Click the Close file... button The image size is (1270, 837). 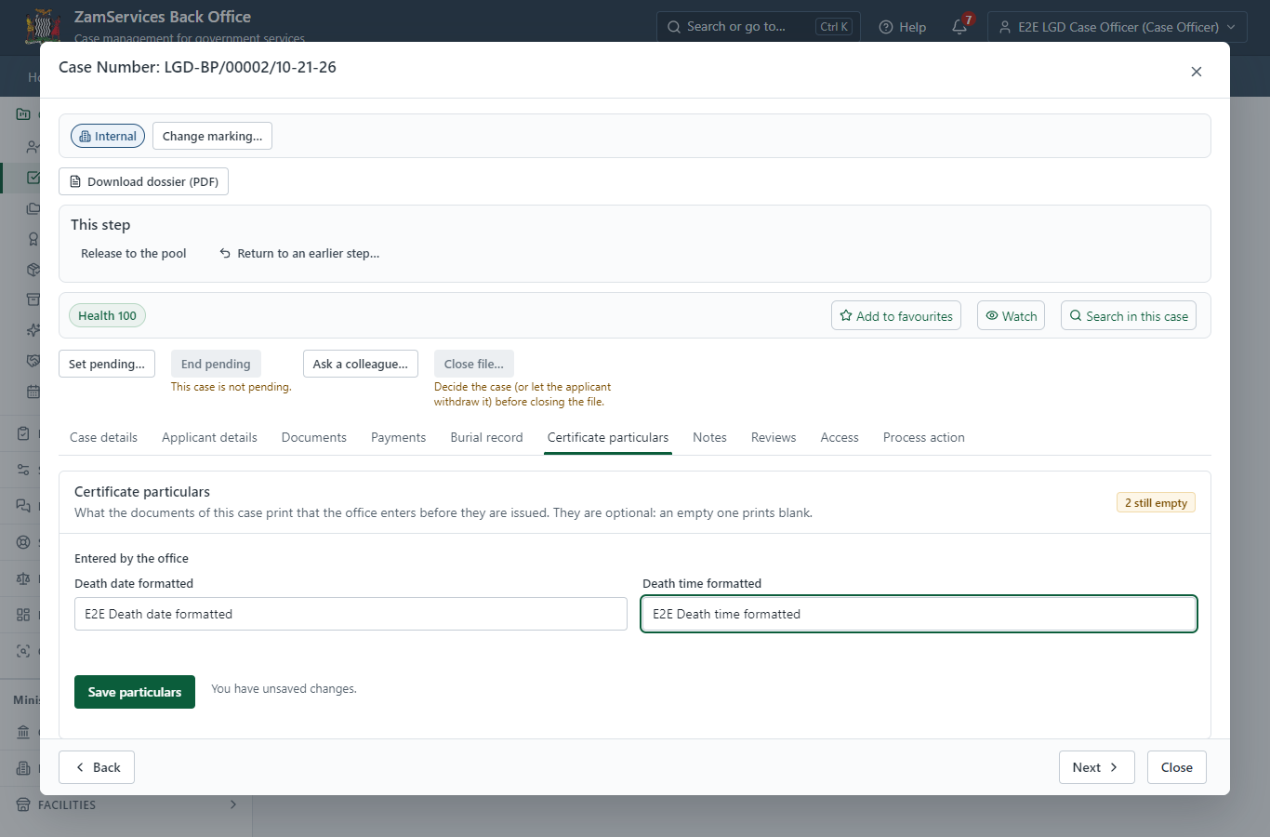pyautogui.click(x=474, y=364)
